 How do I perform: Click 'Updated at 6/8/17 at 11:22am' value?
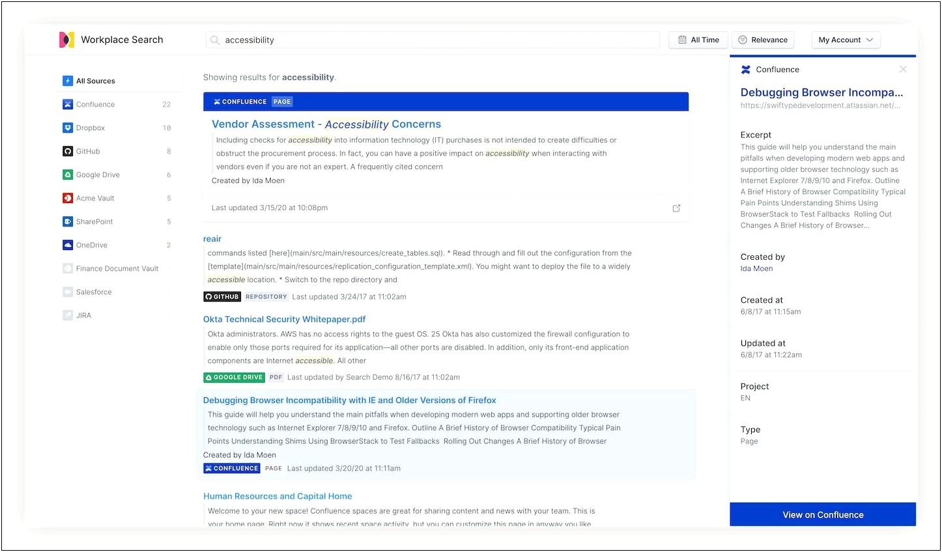coord(771,355)
